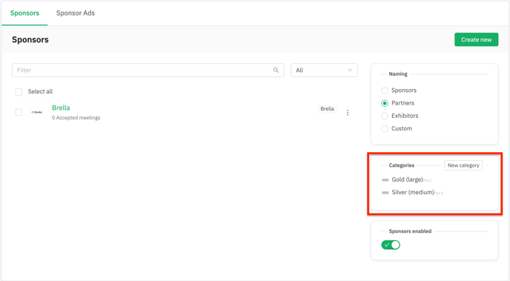Open the Brella sponsor name link
Screen dimensions: 510x281
[61, 108]
